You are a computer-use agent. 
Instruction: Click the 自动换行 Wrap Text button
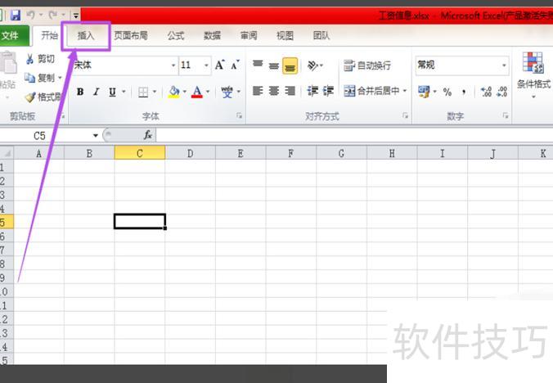click(367, 65)
